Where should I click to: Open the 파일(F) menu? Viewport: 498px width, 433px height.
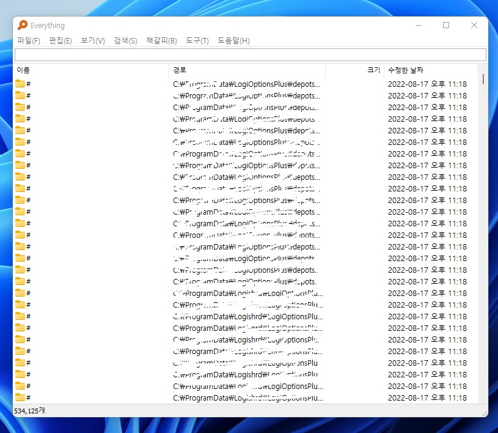(x=29, y=41)
